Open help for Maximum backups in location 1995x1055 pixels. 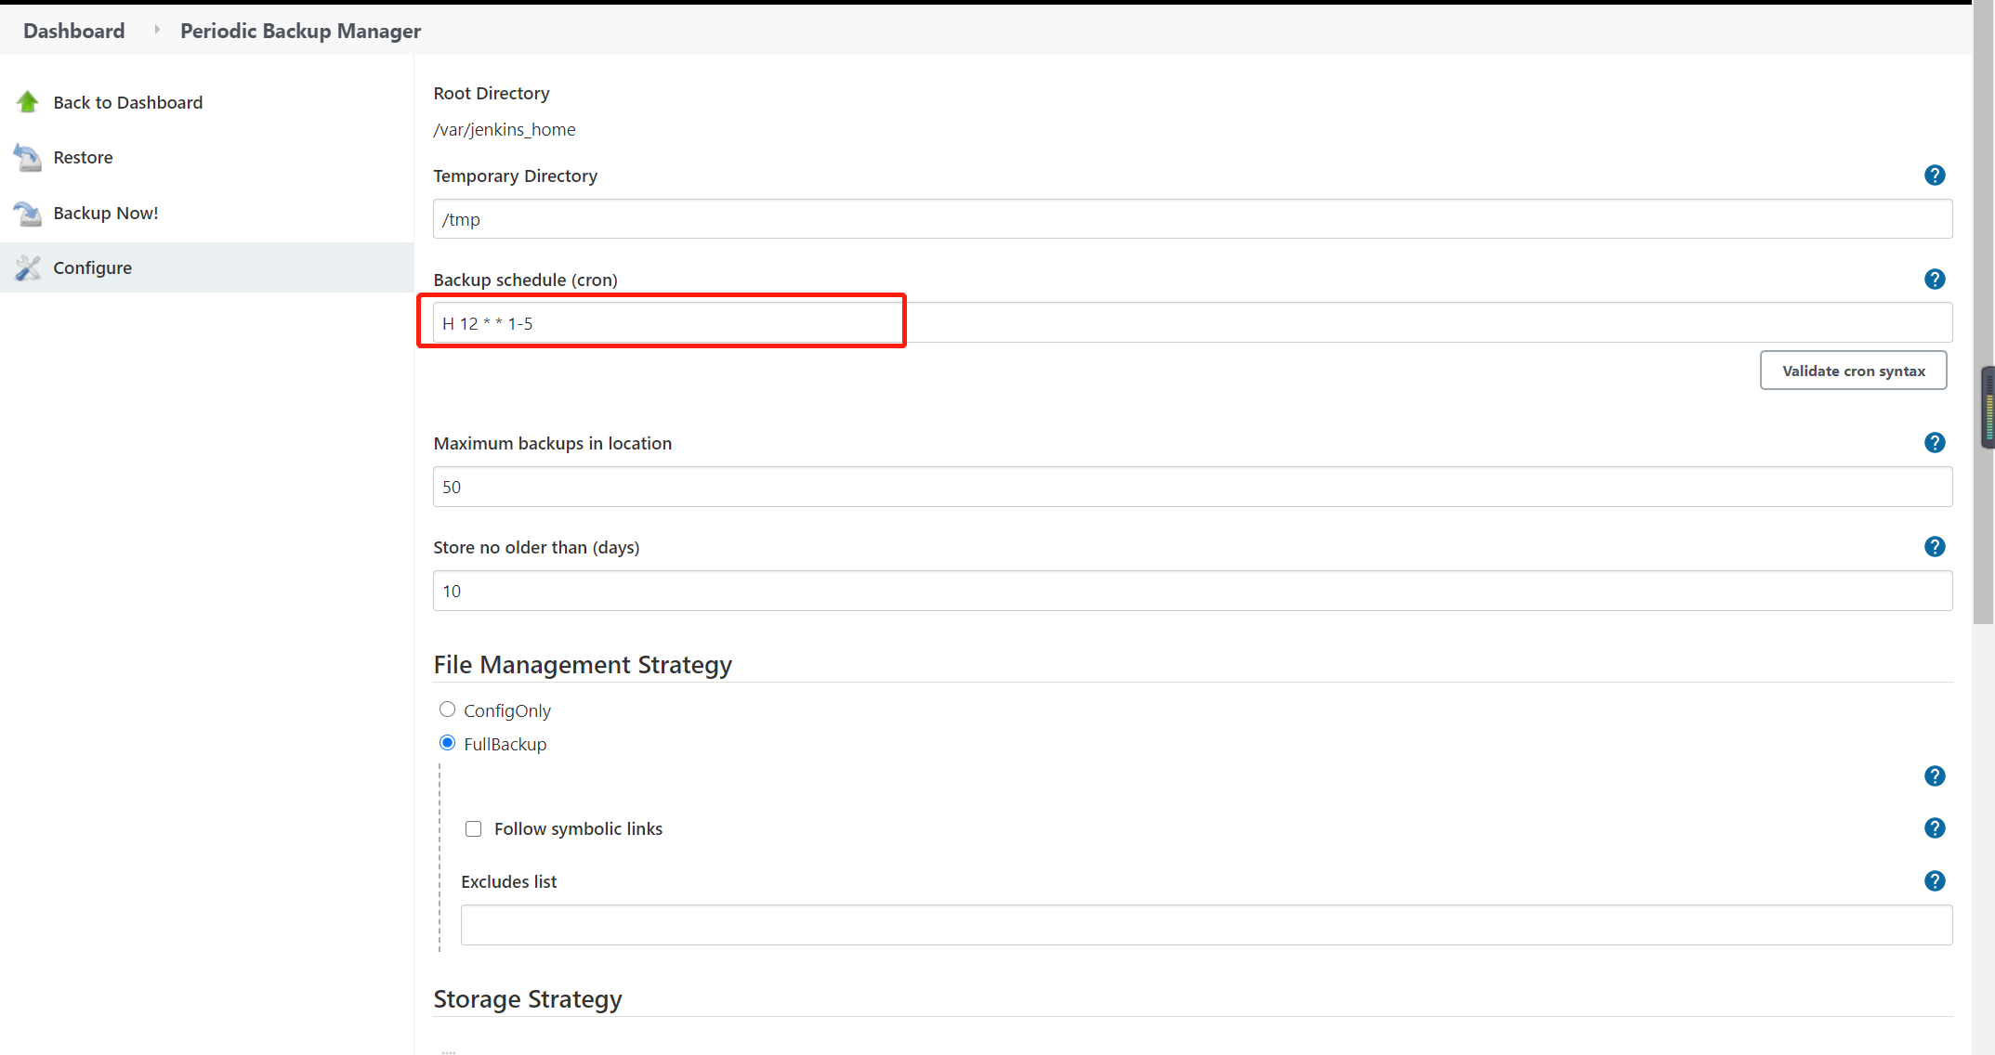(1935, 443)
